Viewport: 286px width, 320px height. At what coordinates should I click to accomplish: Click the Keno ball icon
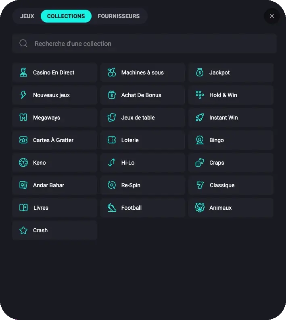(x=23, y=163)
